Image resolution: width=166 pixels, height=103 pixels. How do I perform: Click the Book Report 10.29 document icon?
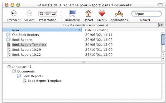tap(9, 50)
